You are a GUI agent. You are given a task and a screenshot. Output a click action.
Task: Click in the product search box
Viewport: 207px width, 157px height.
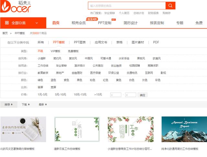click(x=126, y=5)
